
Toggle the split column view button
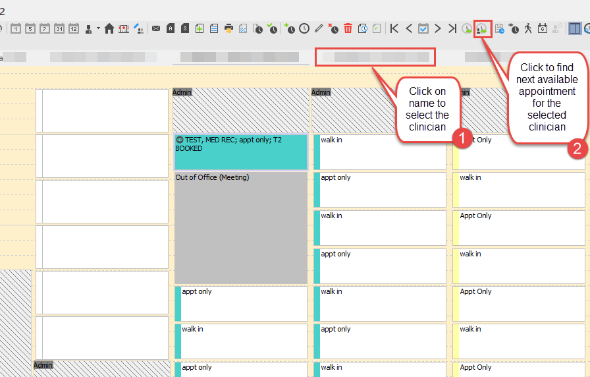575,28
